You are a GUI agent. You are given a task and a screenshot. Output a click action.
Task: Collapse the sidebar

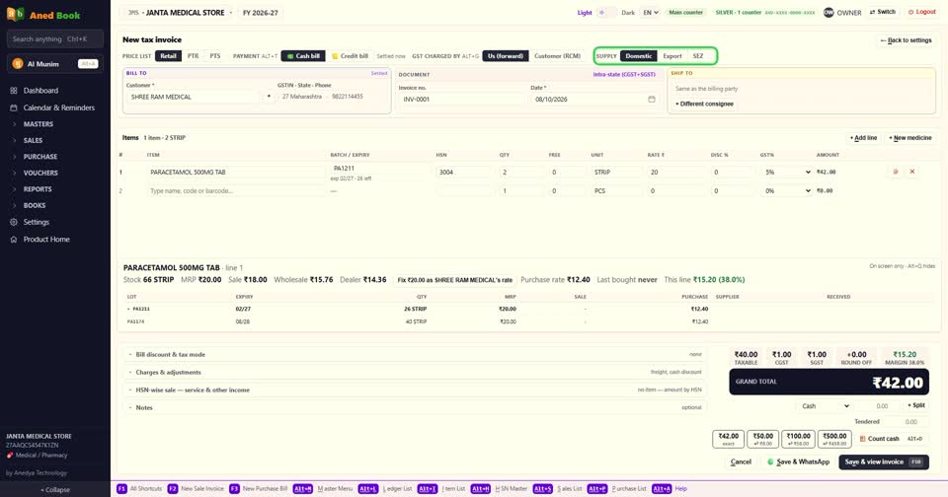tap(55, 490)
